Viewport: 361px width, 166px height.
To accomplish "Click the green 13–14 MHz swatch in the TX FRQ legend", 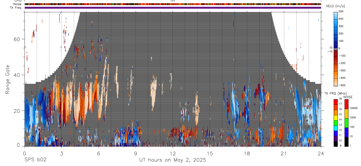I will pyautogui.click(x=336, y=123).
